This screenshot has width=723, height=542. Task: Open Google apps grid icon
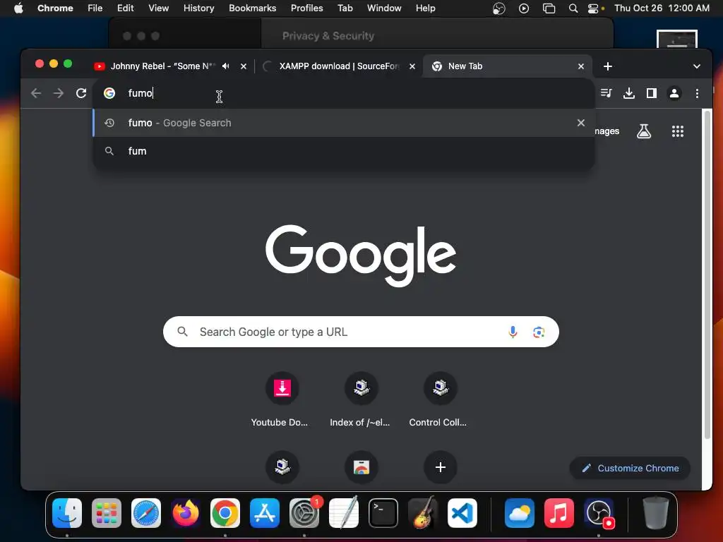[677, 131]
